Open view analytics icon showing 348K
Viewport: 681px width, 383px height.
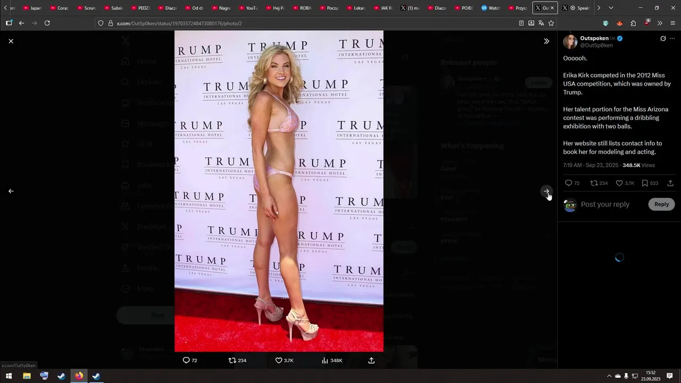point(325,360)
